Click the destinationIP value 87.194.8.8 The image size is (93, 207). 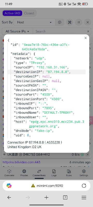57,72
